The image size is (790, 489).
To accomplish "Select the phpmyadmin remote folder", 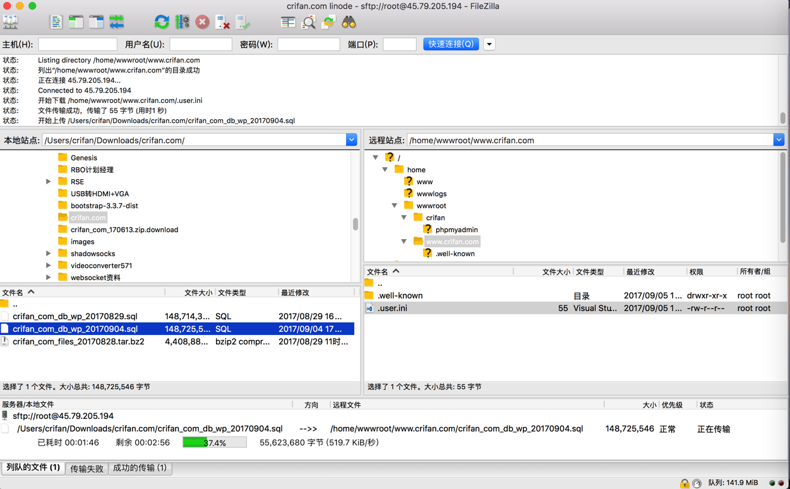I will point(456,230).
